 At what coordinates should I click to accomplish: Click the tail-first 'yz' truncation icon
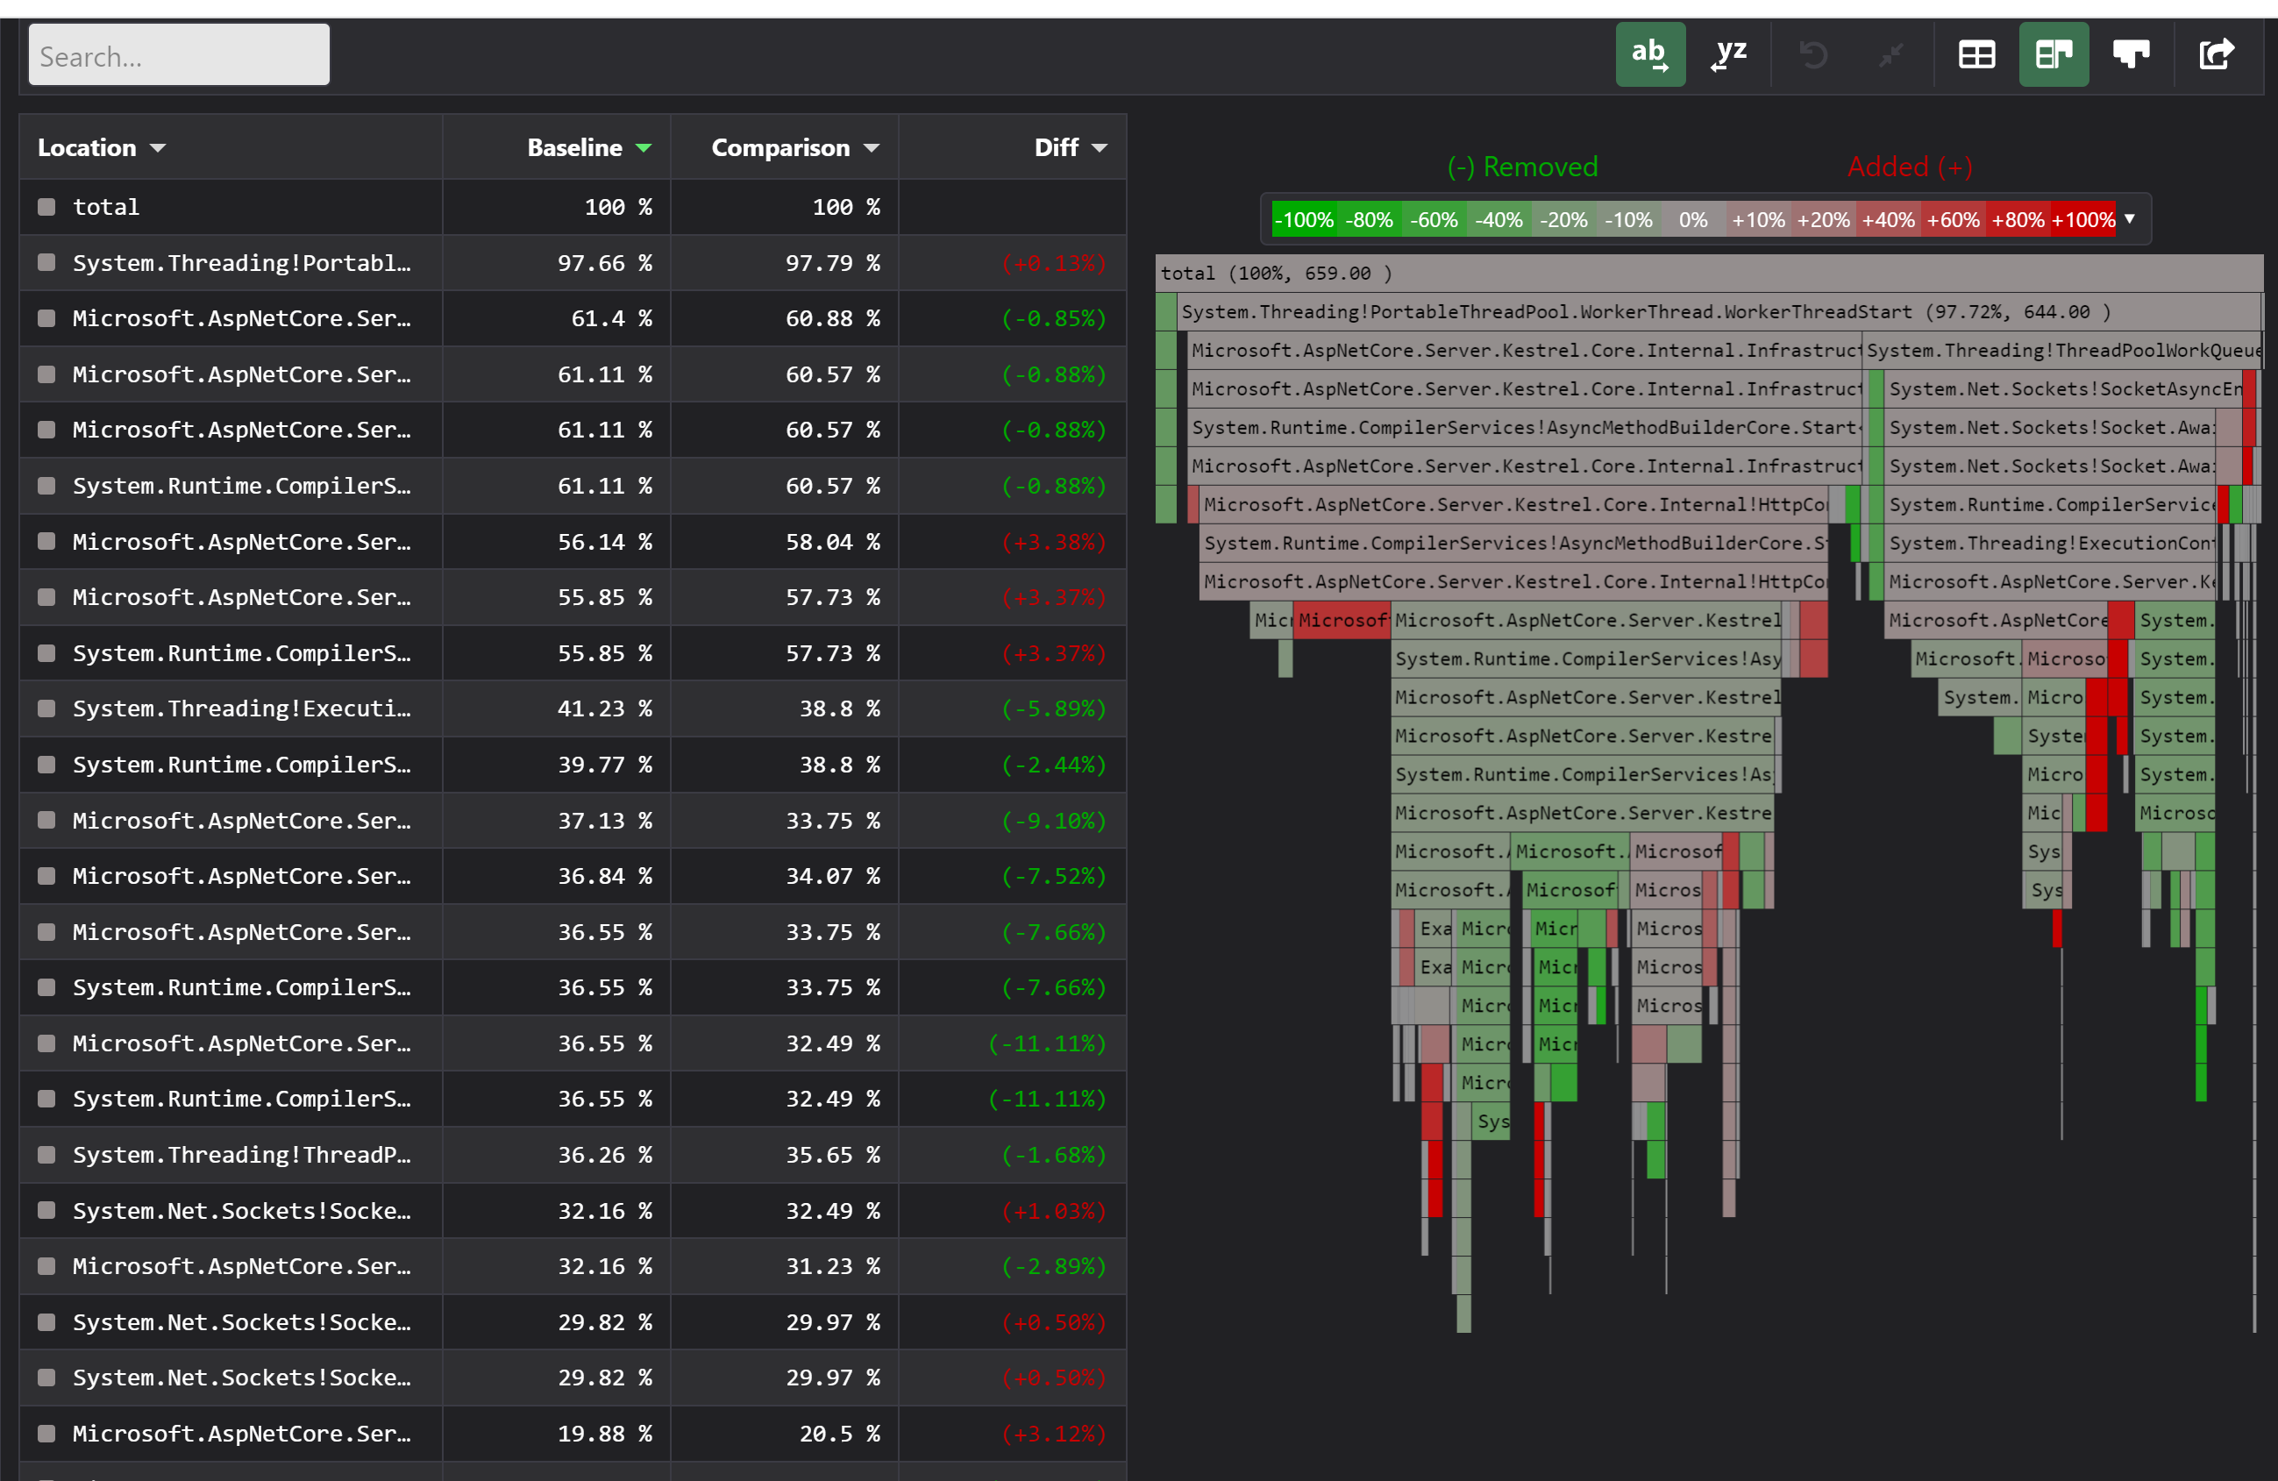(1728, 54)
